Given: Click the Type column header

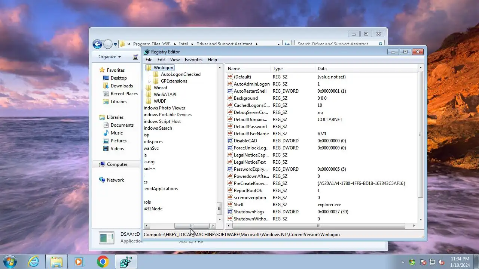Looking at the screenshot, I should 293,69.
